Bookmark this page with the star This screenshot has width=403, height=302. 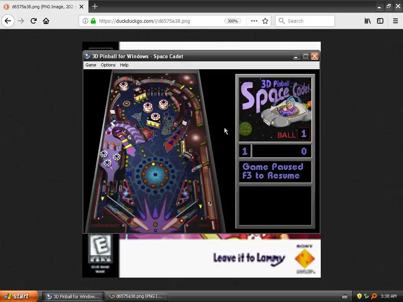(265, 21)
